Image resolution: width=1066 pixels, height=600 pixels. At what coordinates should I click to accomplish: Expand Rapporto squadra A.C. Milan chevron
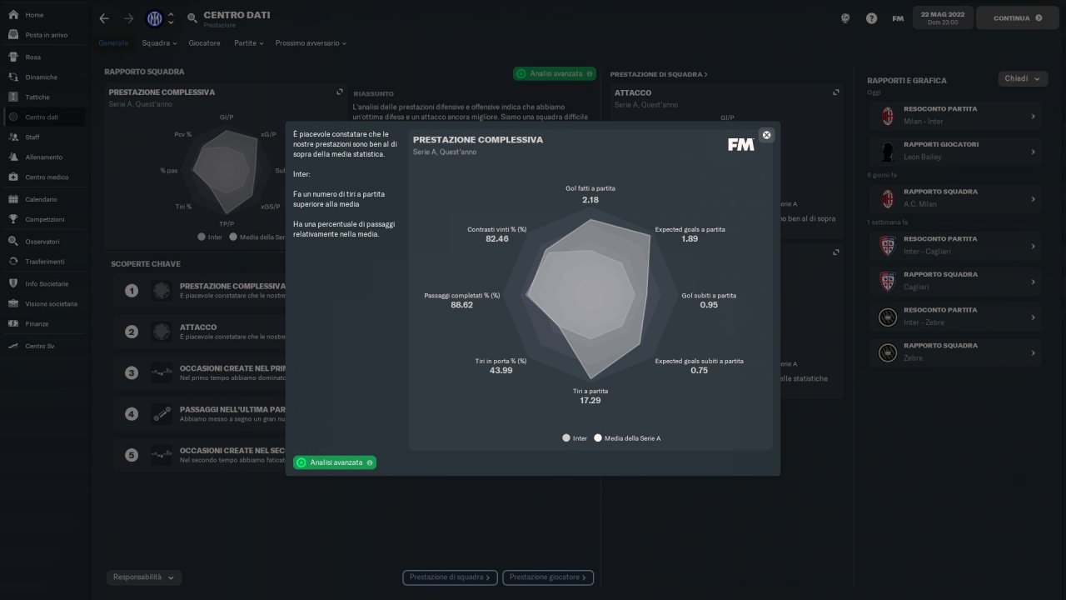1033,199
